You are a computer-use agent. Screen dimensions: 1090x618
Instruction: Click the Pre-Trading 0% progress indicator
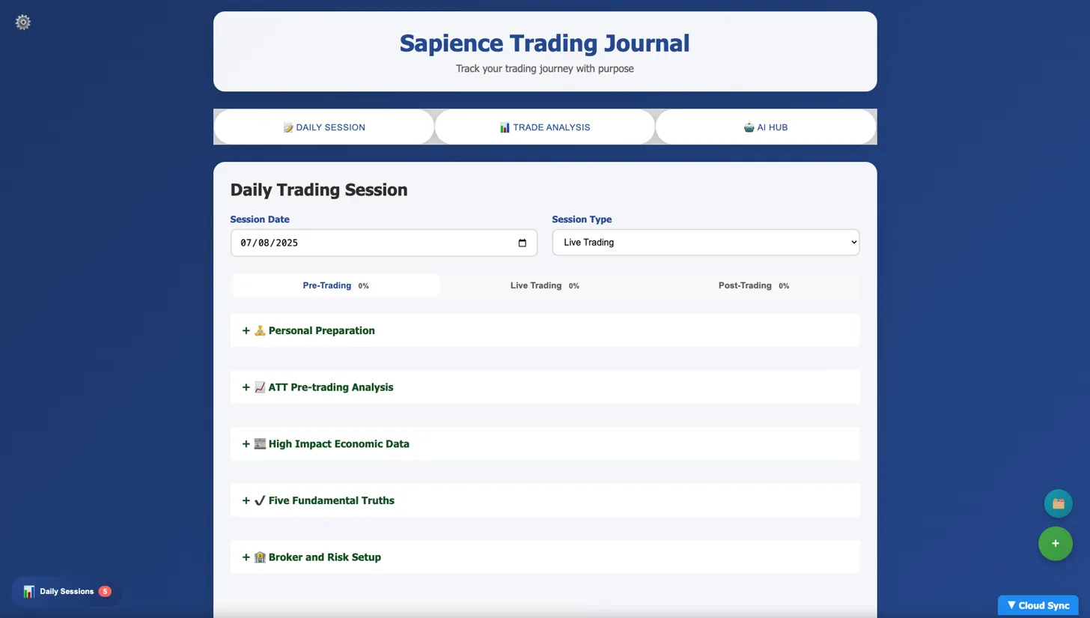335,285
